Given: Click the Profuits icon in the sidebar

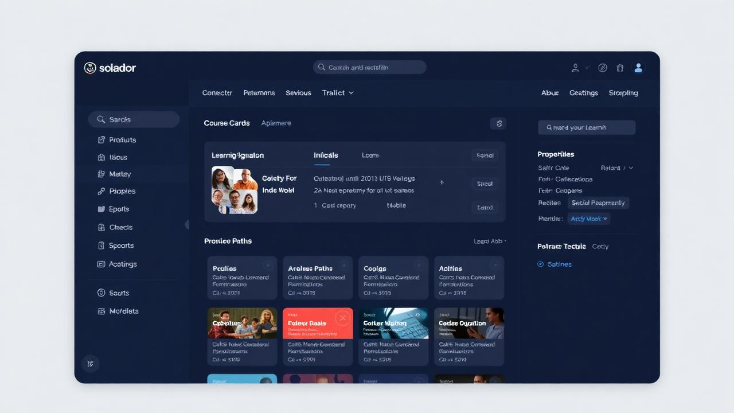Looking at the screenshot, I should [x=101, y=140].
